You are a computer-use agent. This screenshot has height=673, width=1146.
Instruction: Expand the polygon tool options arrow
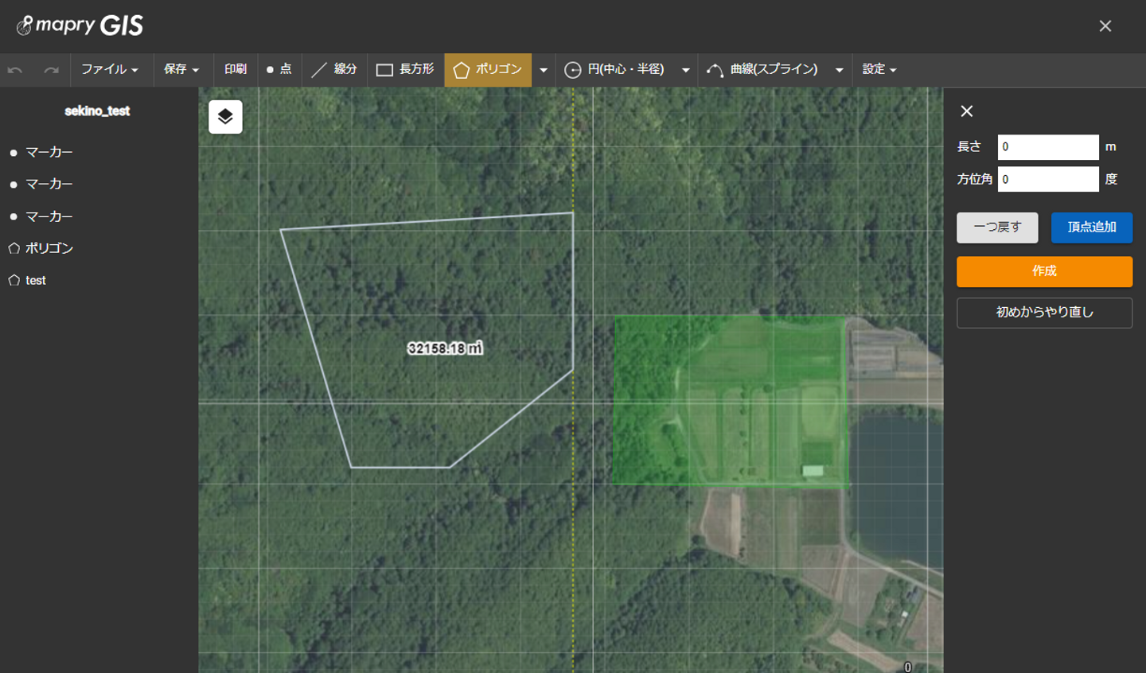tap(544, 70)
